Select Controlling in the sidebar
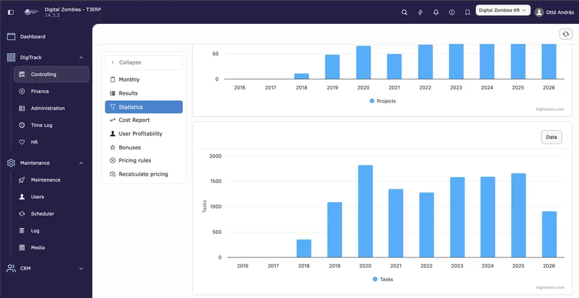 pos(51,74)
